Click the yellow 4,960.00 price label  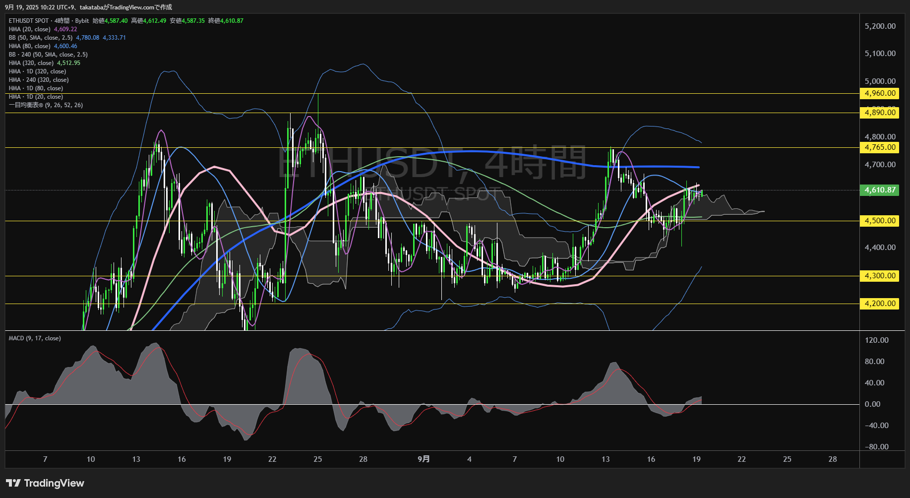880,93
